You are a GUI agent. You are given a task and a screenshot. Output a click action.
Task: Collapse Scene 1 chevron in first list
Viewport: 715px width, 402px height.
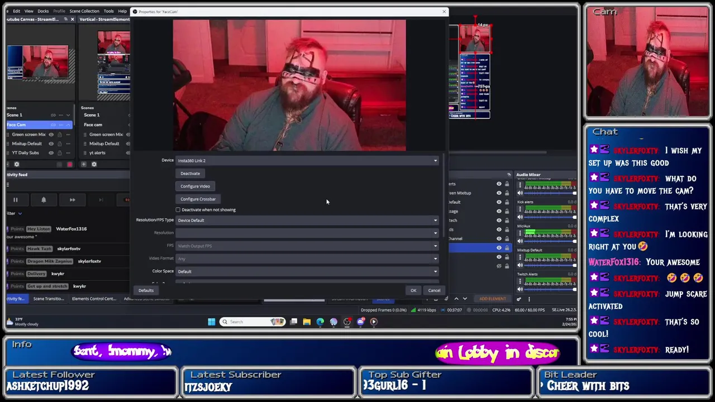pos(68,115)
